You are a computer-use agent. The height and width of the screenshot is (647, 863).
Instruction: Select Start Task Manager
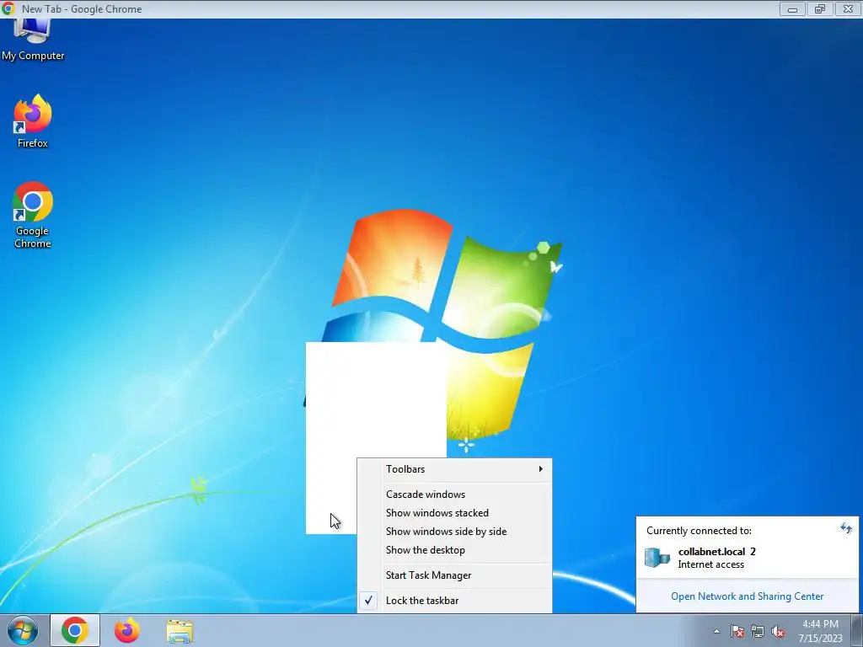point(454,575)
